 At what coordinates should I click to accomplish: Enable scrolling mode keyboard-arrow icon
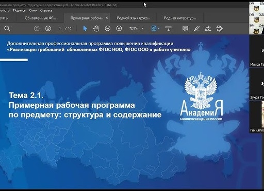point(168,28)
